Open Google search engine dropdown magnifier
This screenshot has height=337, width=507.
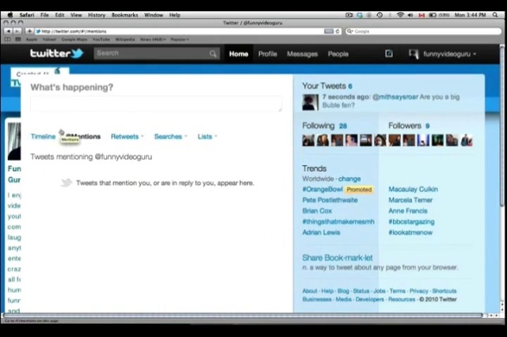349,32
